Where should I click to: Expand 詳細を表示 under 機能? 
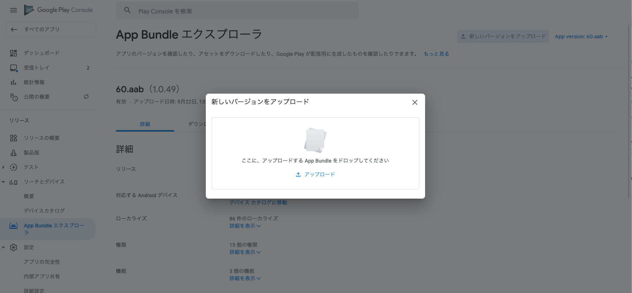[x=245, y=278]
